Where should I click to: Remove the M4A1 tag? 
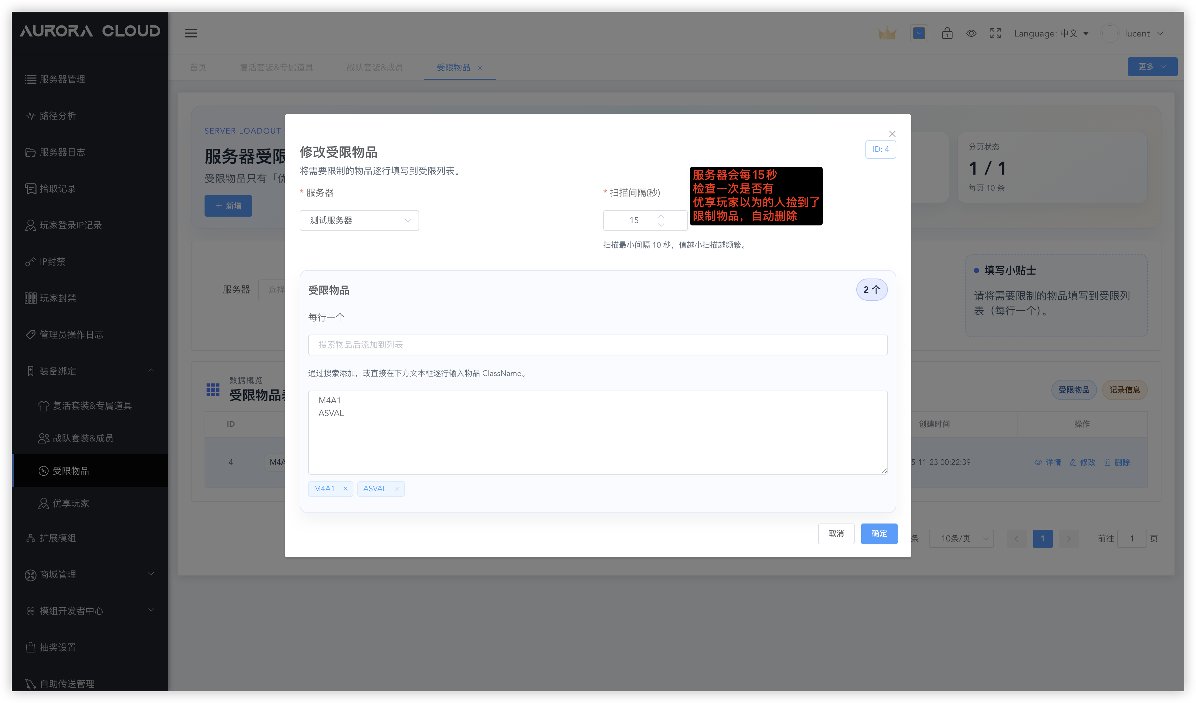[346, 489]
